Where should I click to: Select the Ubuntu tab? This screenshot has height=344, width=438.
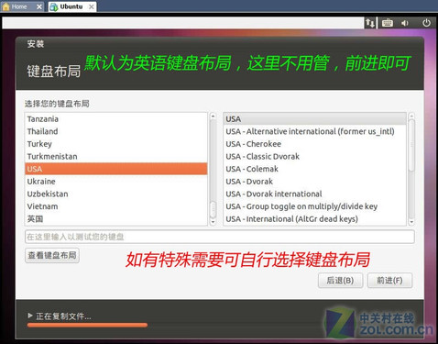point(71,6)
